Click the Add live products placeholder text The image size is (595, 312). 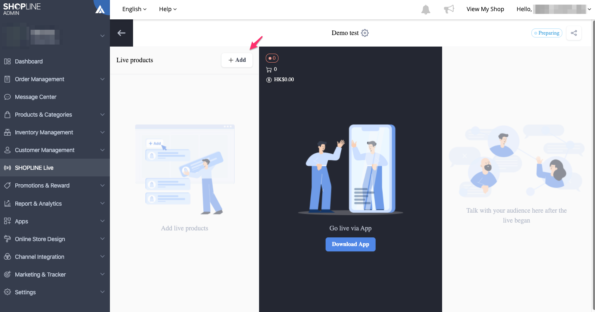(x=185, y=228)
